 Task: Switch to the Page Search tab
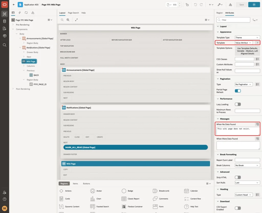tap(73, 13)
